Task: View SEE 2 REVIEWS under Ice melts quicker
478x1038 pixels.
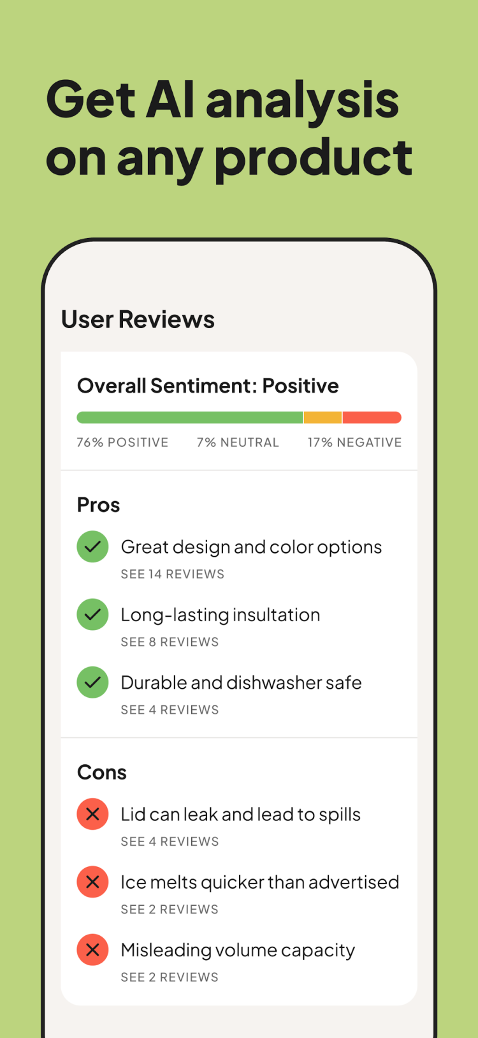Action: (170, 910)
